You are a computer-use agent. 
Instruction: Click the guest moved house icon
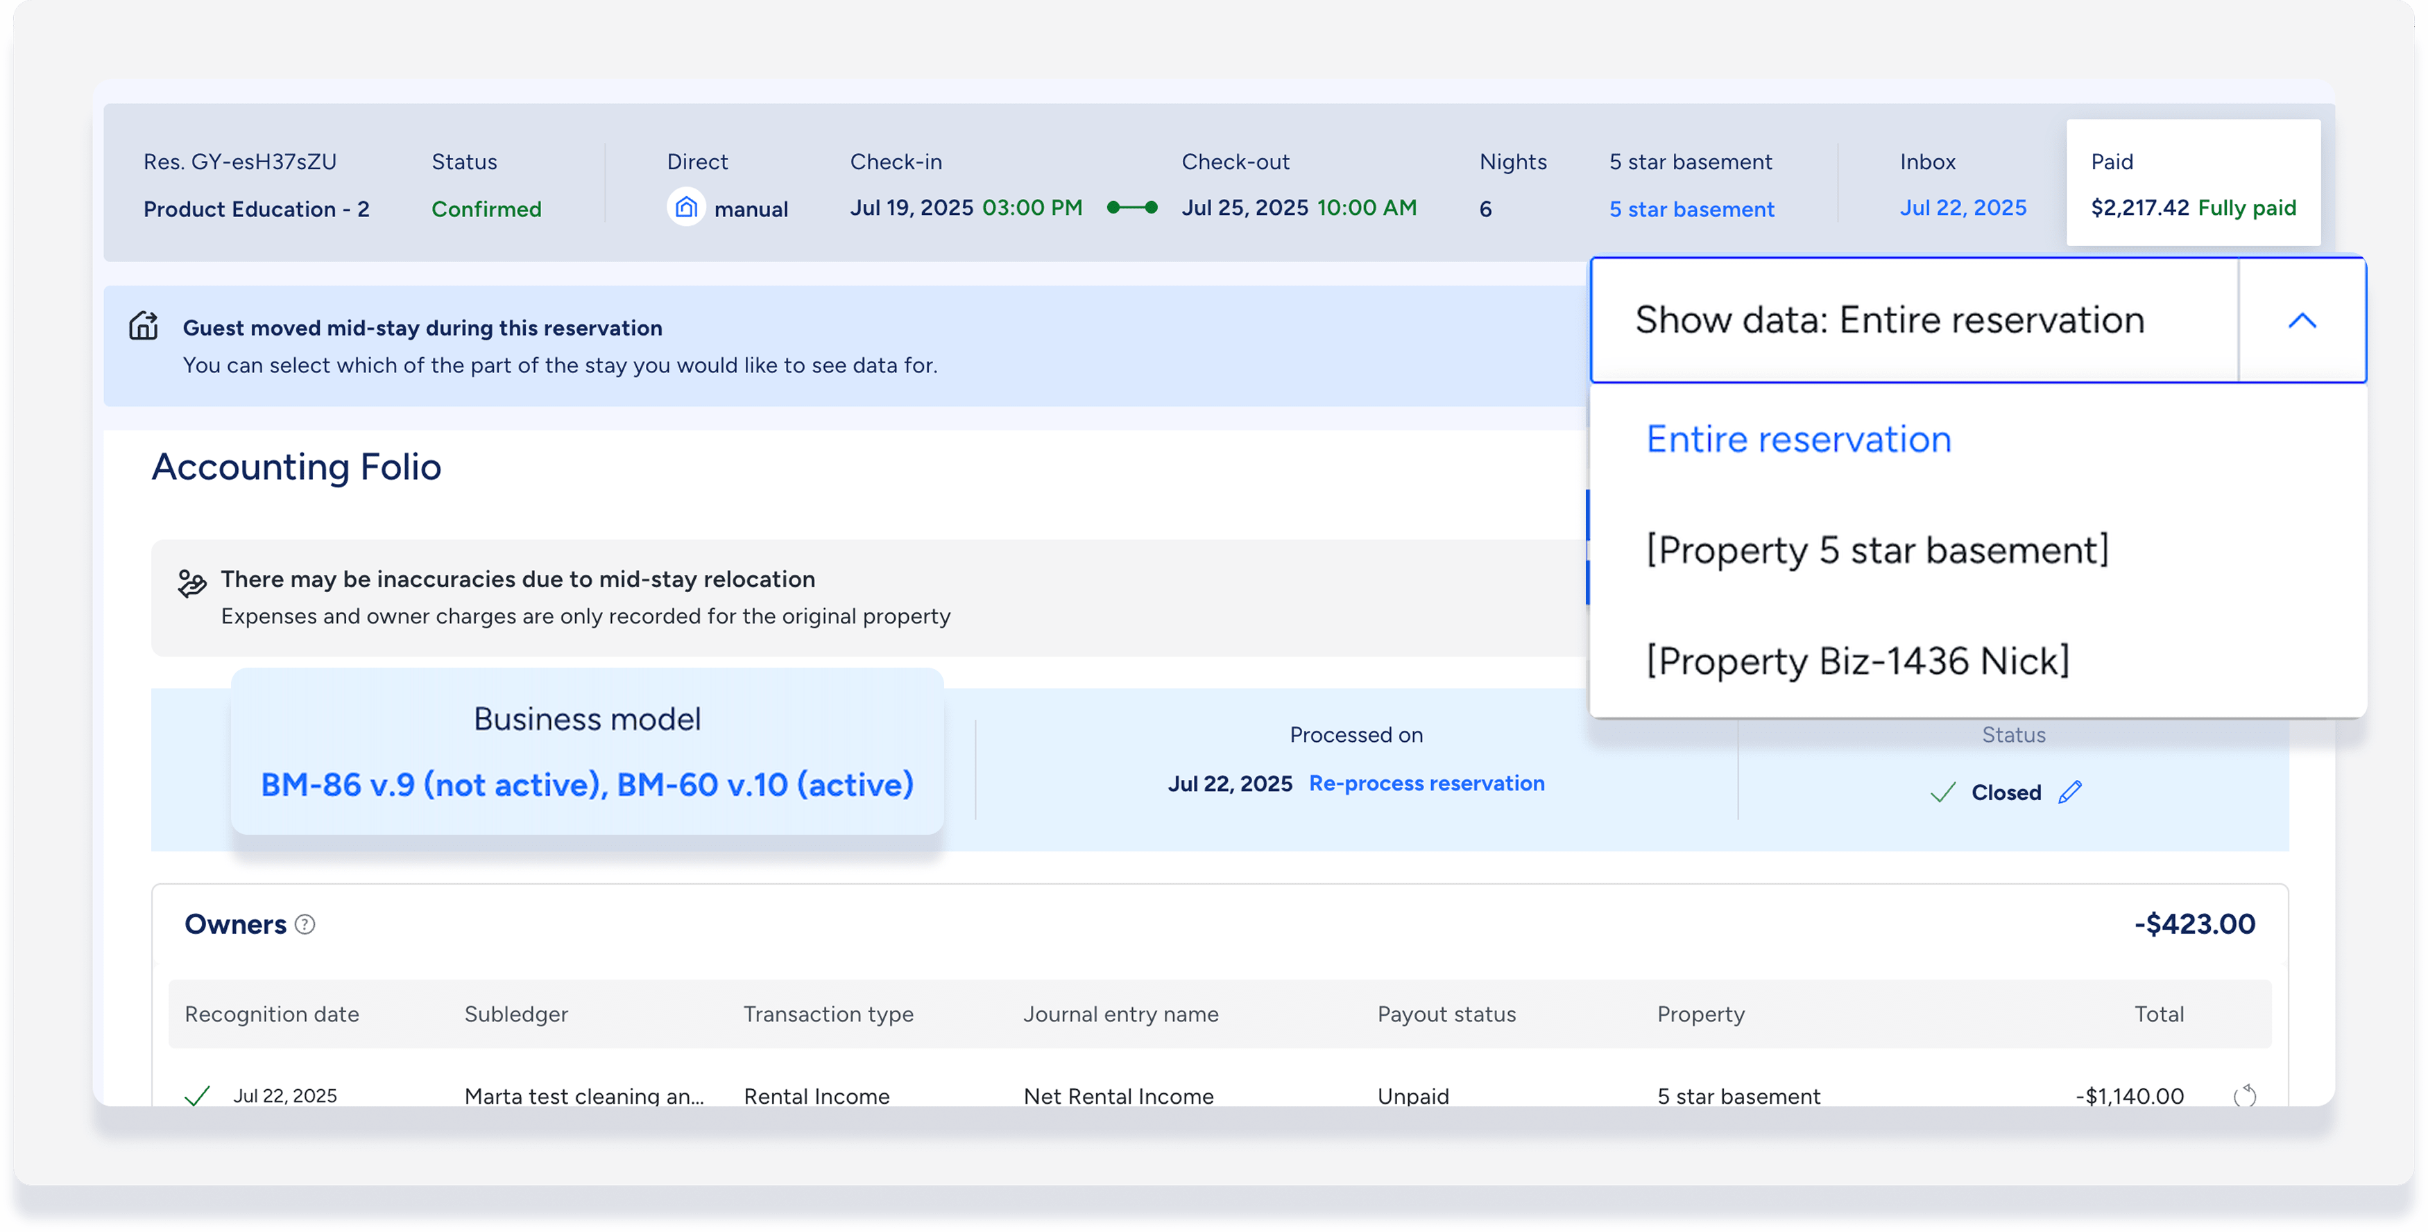pyautogui.click(x=144, y=326)
